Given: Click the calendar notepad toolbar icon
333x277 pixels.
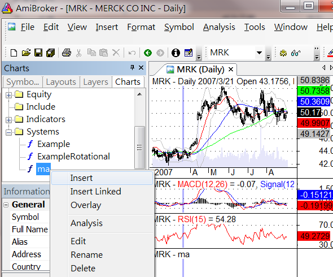Looking at the screenshot, I should pyautogui.click(x=189, y=53).
